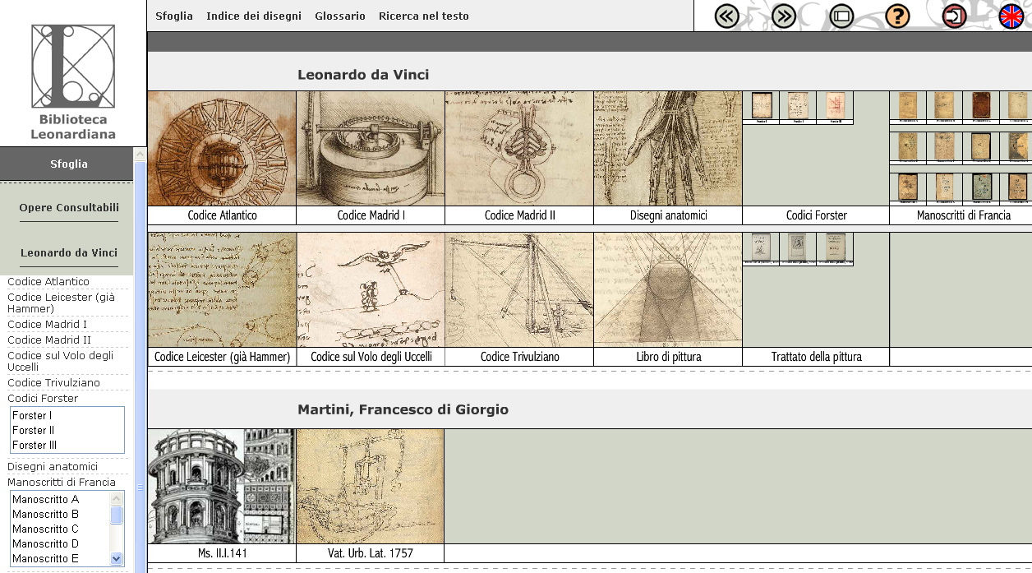Select the Sfoglia tab in the sidebar

pyautogui.click(x=69, y=164)
